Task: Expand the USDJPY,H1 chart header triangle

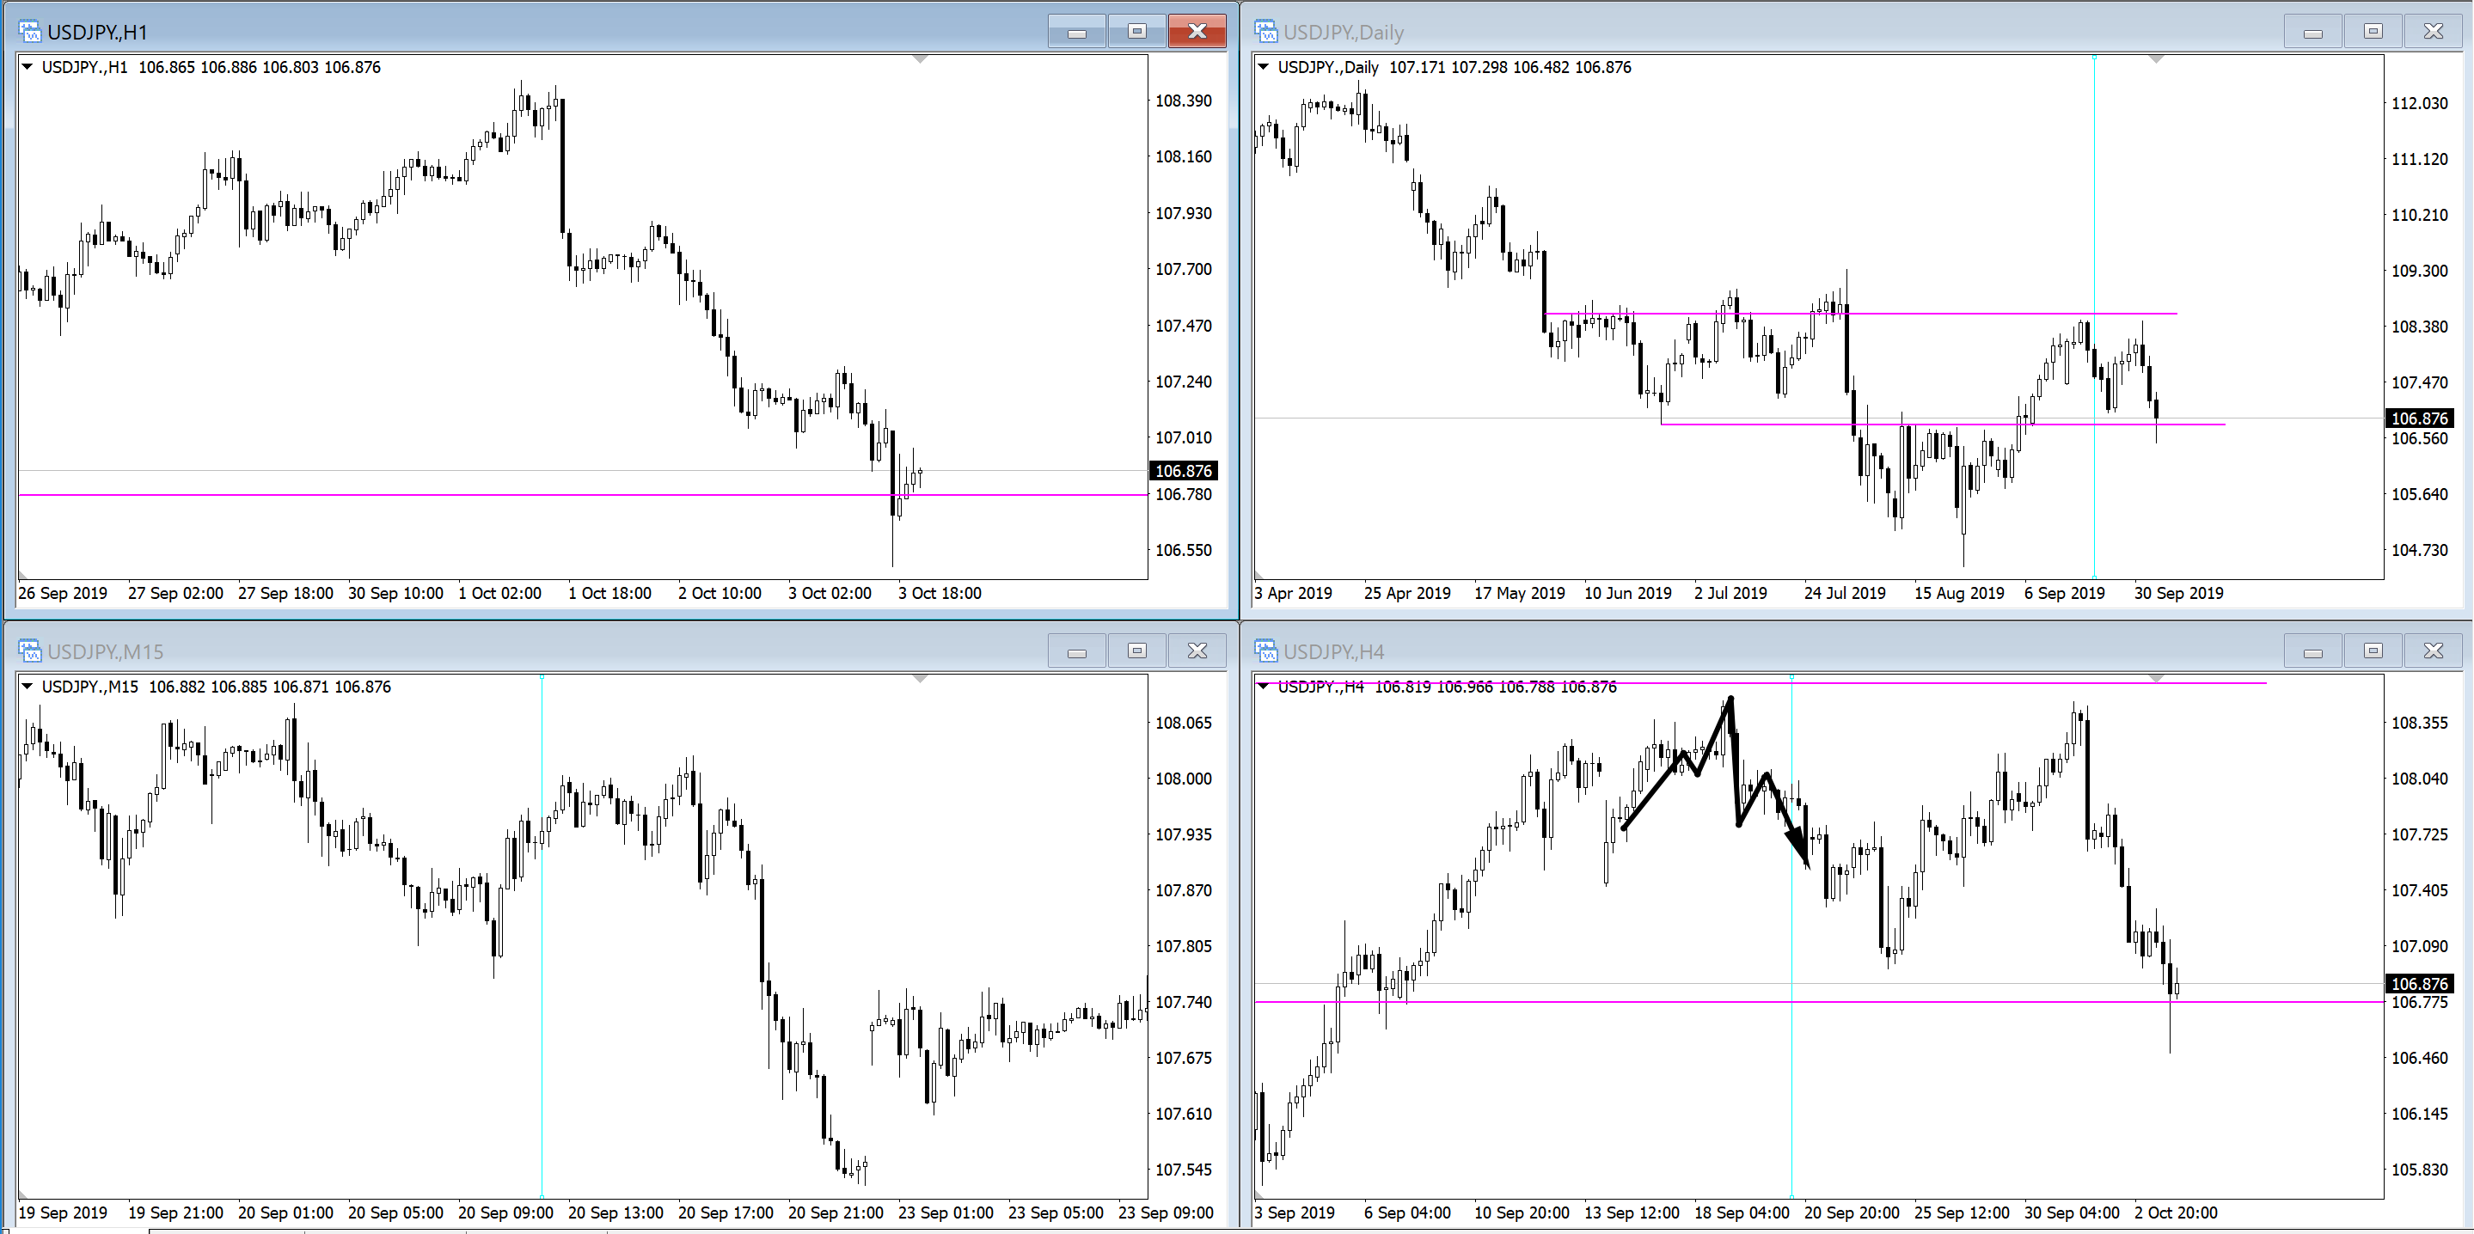Action: [27, 67]
